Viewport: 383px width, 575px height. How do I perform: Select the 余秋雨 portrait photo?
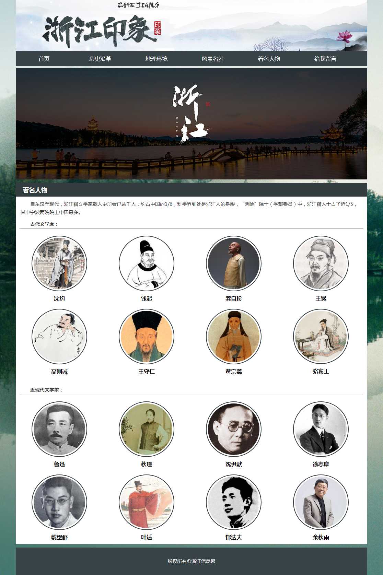point(321,502)
